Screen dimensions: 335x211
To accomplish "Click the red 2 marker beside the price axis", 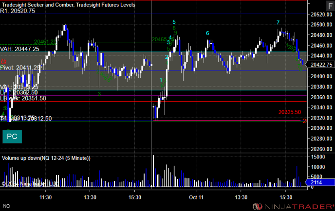I will (304, 121).
